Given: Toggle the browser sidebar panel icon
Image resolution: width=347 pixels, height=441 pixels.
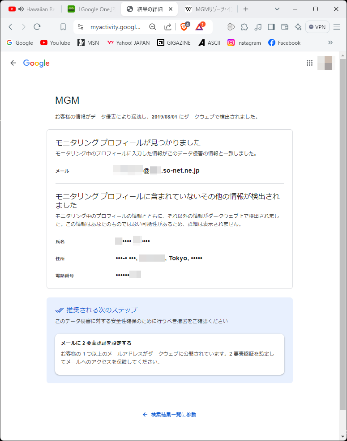Looking at the screenshot, I should [x=271, y=27].
